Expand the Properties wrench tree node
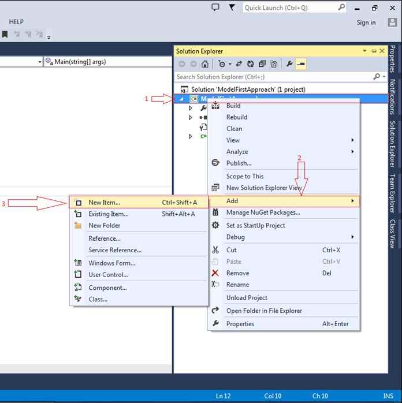Viewport: 402px width, 403px height. pyautogui.click(x=190, y=108)
